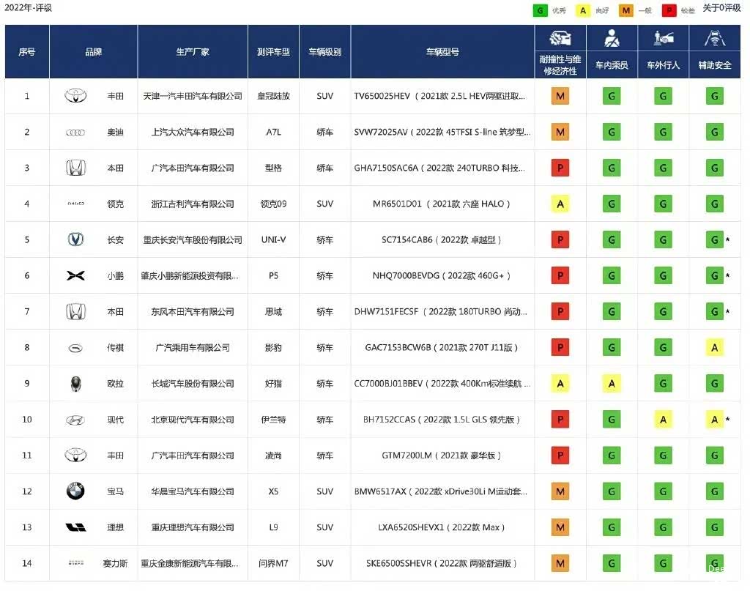Viewport: 750px width, 591px height.
Task: Click the green G legend swatch 优秀
Action: pyautogui.click(x=541, y=10)
